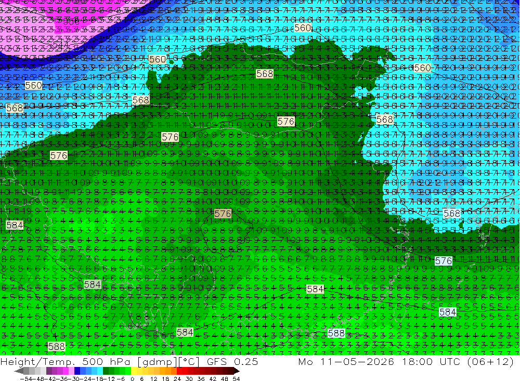520x381 pixels.
Task: Click the date '11-05-2026'
Action: coord(357,362)
